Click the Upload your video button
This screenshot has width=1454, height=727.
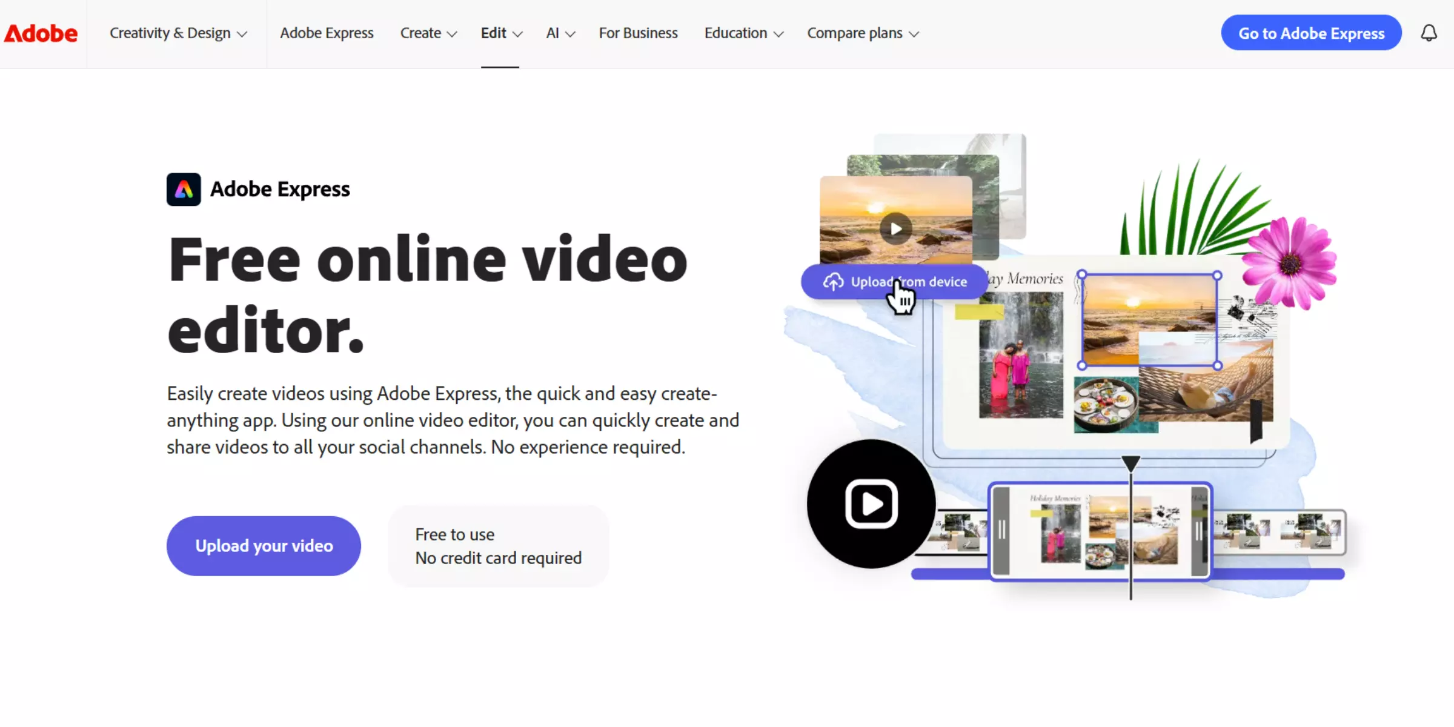coord(264,546)
